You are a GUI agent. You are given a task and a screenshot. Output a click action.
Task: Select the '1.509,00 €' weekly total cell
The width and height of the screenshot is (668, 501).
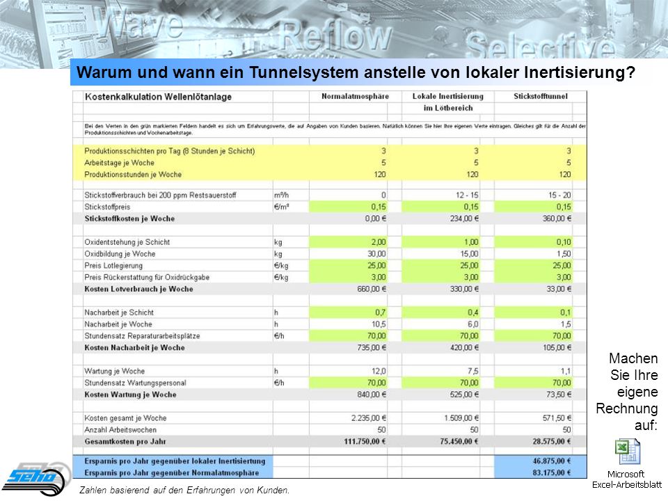point(461,418)
